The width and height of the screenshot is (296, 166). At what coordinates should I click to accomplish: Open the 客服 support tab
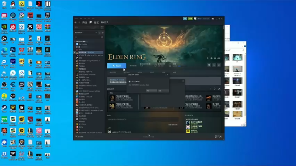[x=174, y=72]
